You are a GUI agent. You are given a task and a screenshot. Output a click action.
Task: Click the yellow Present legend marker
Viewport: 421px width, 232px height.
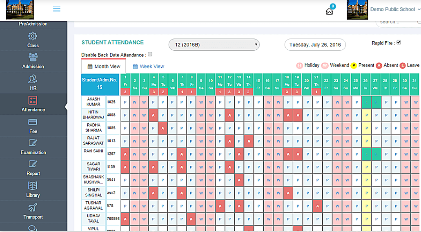[354, 65]
